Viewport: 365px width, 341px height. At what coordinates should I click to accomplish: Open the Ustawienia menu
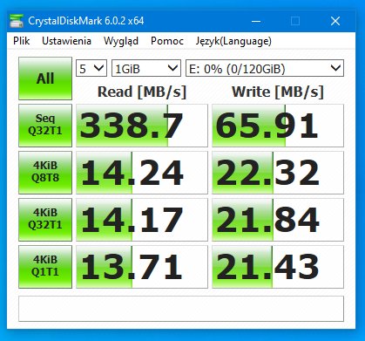coord(66,41)
